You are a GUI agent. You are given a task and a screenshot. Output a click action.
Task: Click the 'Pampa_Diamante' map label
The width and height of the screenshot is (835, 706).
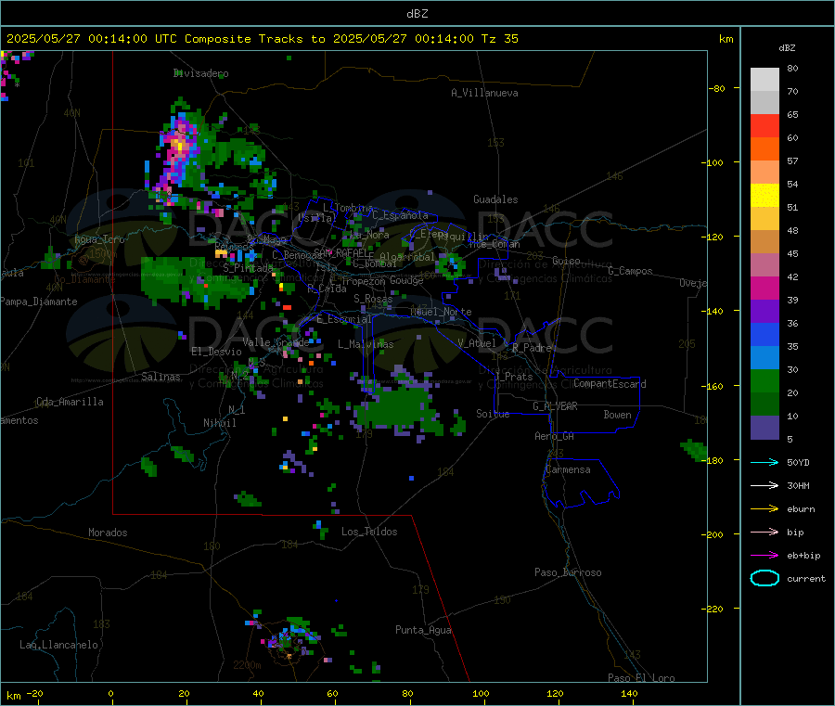39,302
